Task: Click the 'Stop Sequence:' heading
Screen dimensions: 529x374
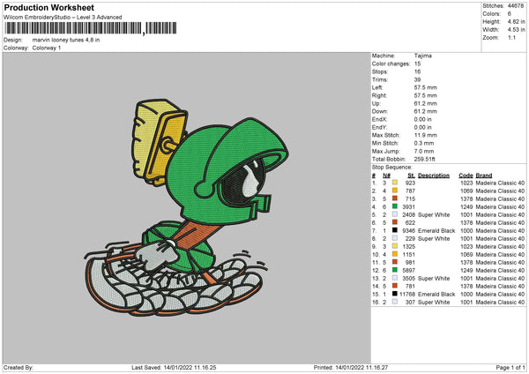Action: (391, 168)
